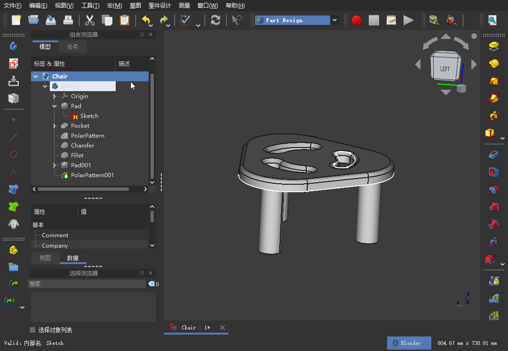Click the Refresh recompute icon

tap(215, 20)
